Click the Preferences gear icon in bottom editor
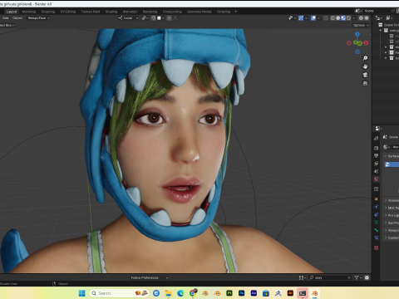Viewport: 399px width, 299px height. (367, 277)
